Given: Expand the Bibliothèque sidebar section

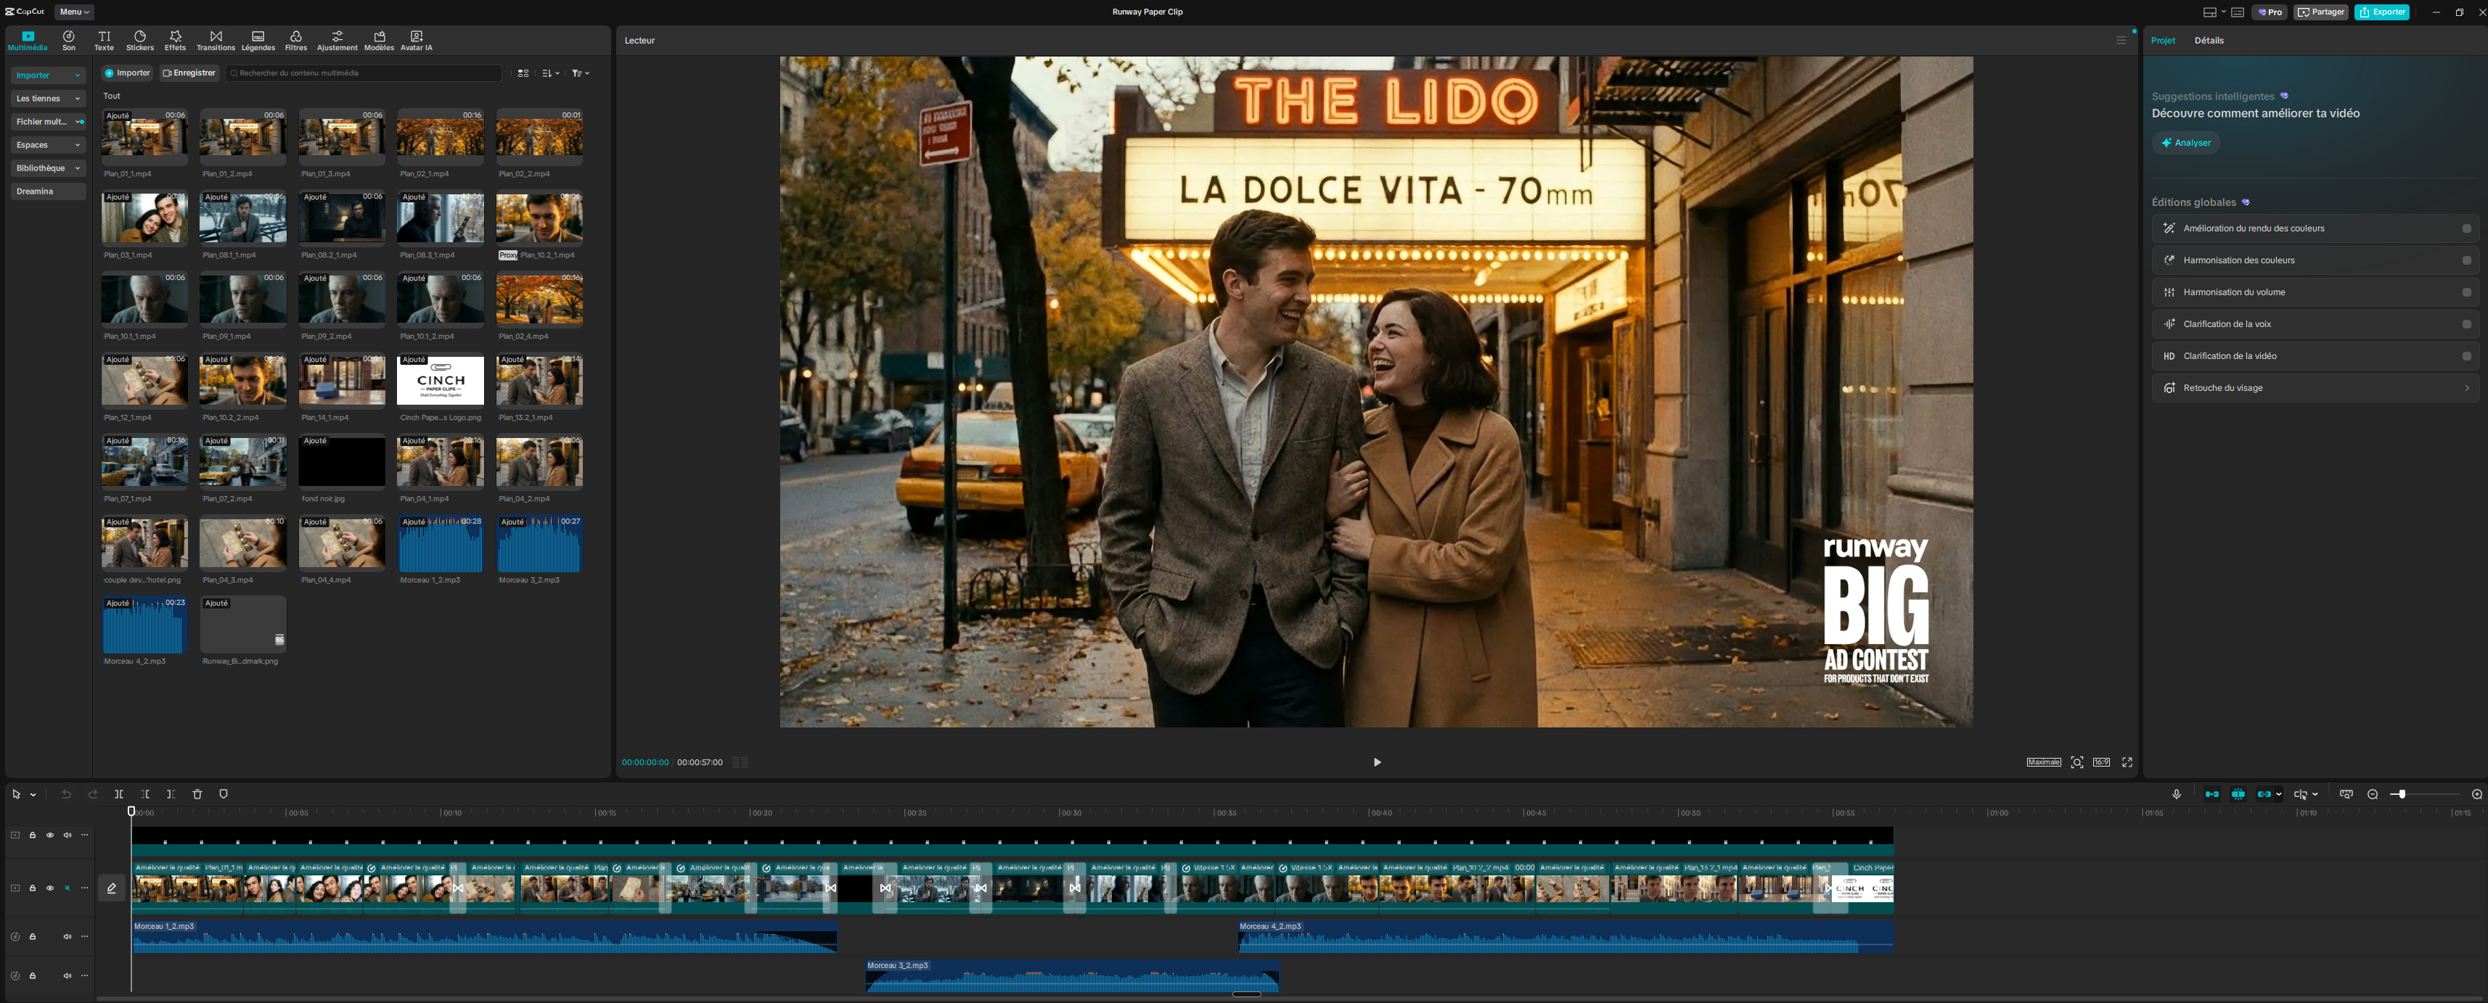Looking at the screenshot, I should coord(49,168).
